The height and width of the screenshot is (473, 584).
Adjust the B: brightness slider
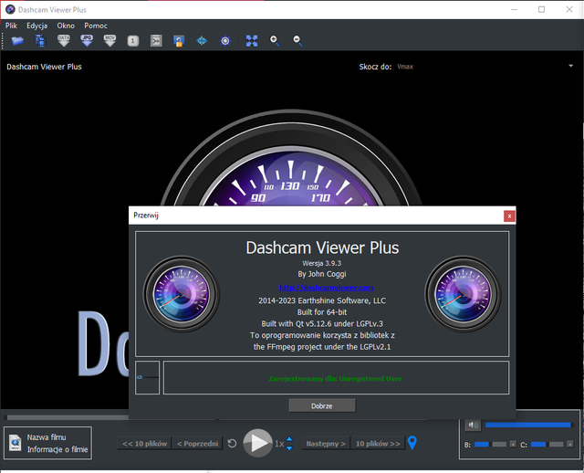(x=491, y=445)
